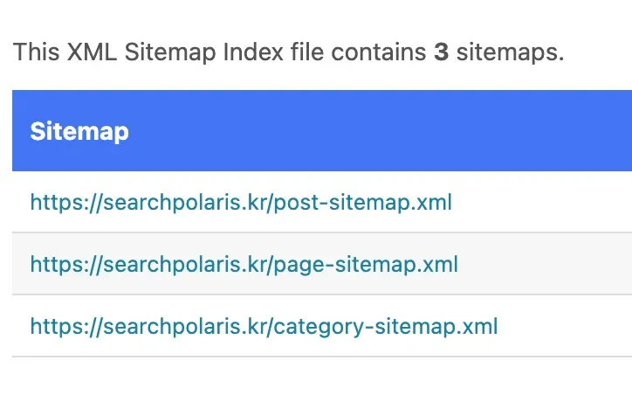Open the post-sitemap.xml link
This screenshot has width=632, height=409.
pos(241,203)
